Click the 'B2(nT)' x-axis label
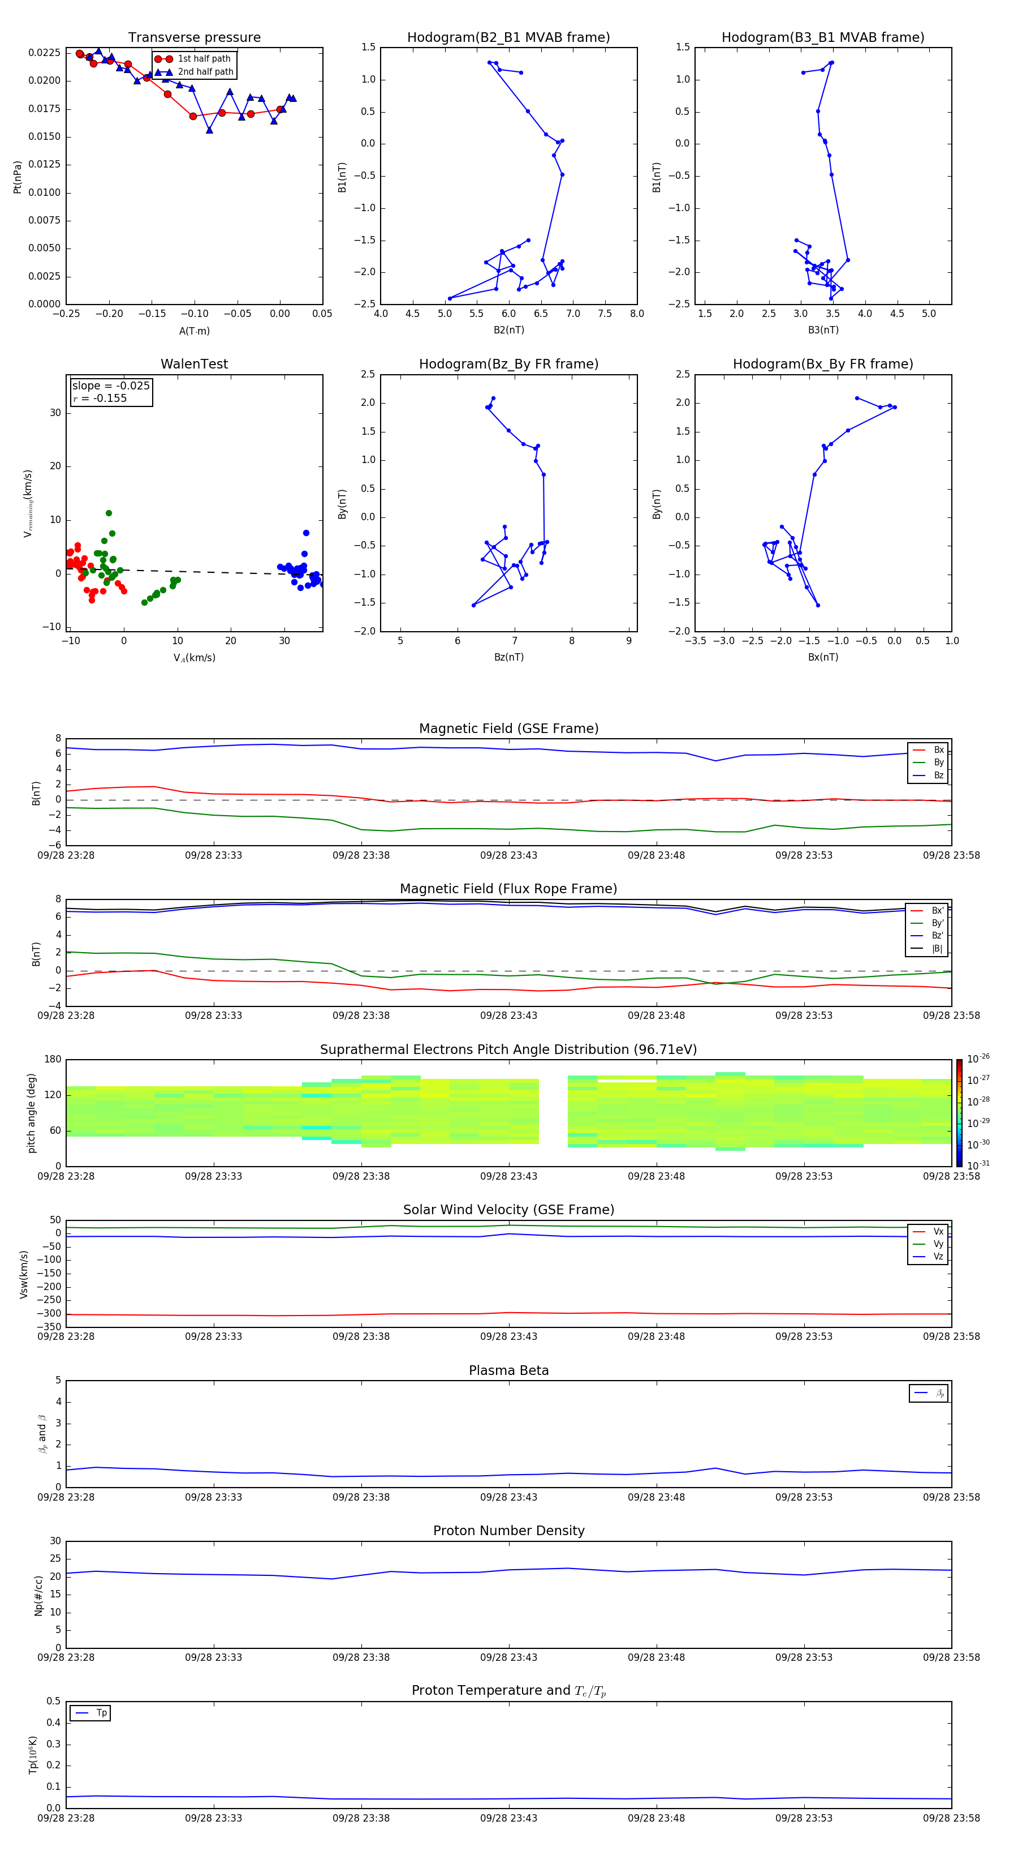Screen dimensions: 1018x1868 click(x=508, y=330)
